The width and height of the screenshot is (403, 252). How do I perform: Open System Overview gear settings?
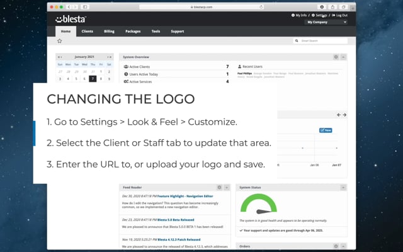coord(337,57)
